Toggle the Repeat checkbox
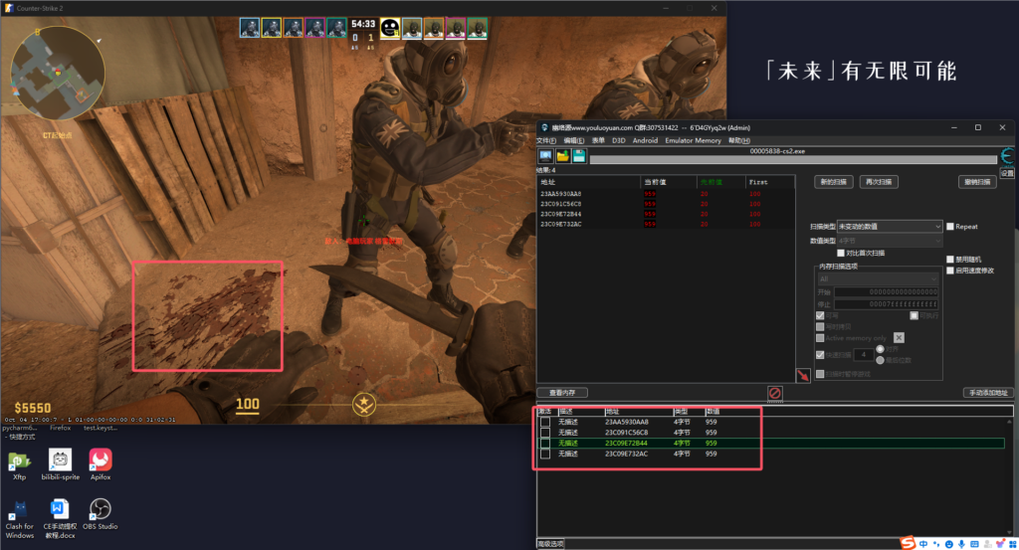 pos(950,227)
